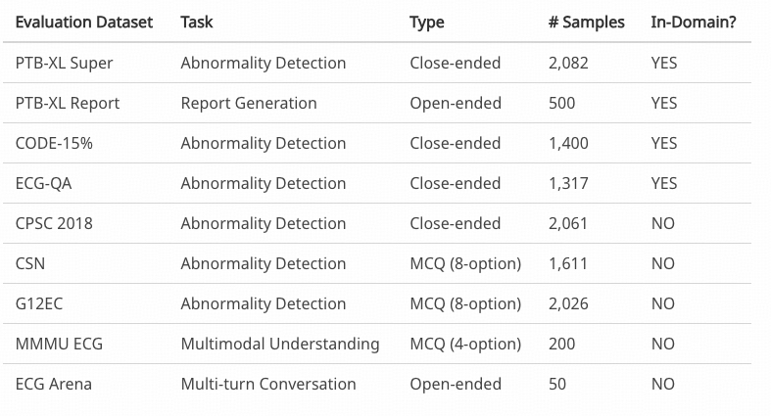
Task: Select the MCQ (4-option) type cell
Action: [x=465, y=344]
